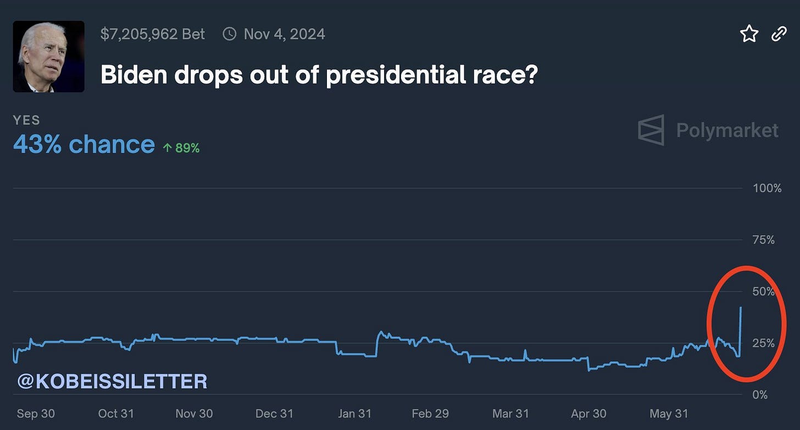Click the star favorite icon
This screenshot has height=430, width=800.
click(x=749, y=35)
